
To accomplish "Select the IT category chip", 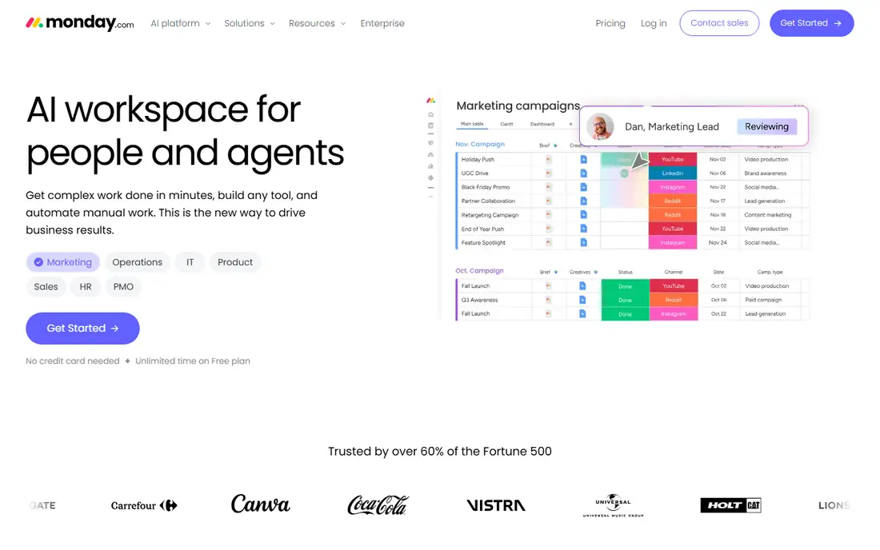I will [190, 262].
